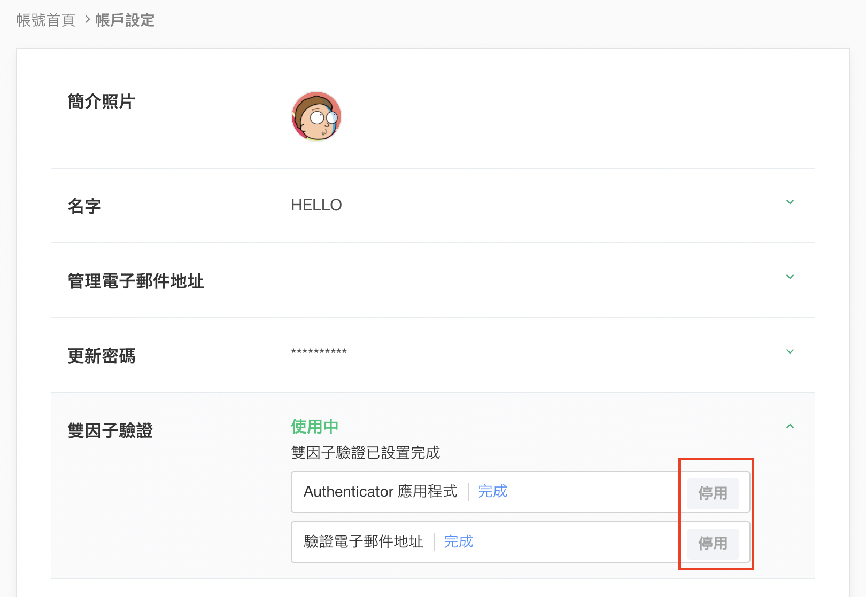866x597 pixels.
Task: Go to 帳號首頁 breadcrumb link
Action: tap(46, 20)
